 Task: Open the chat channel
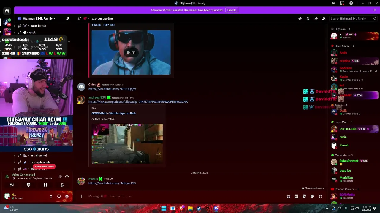(32, 33)
